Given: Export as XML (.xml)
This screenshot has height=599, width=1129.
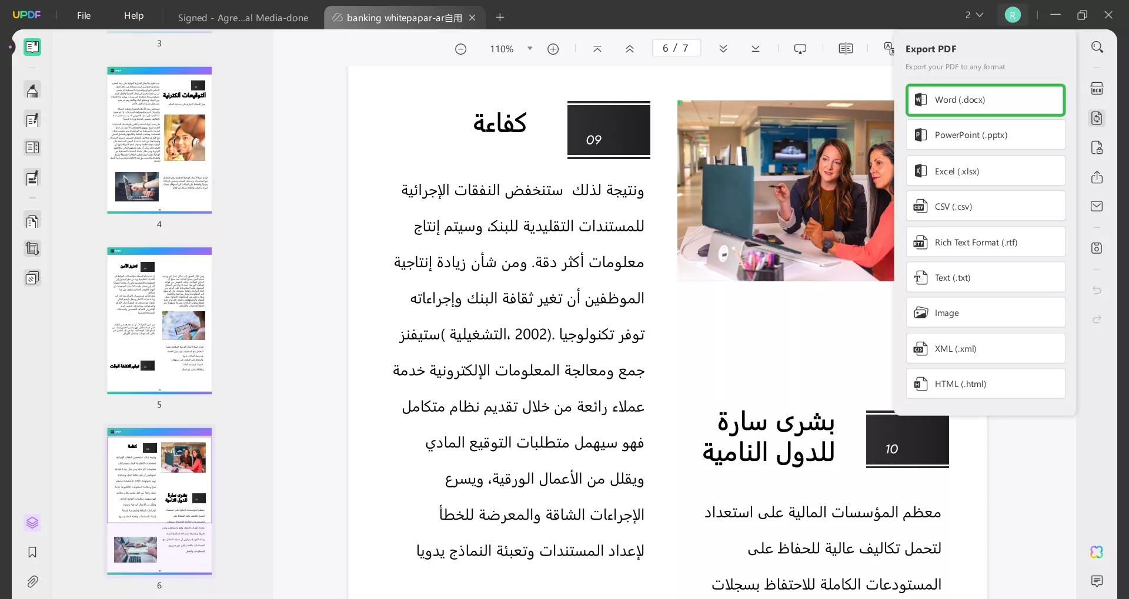Looking at the screenshot, I should coord(986,348).
